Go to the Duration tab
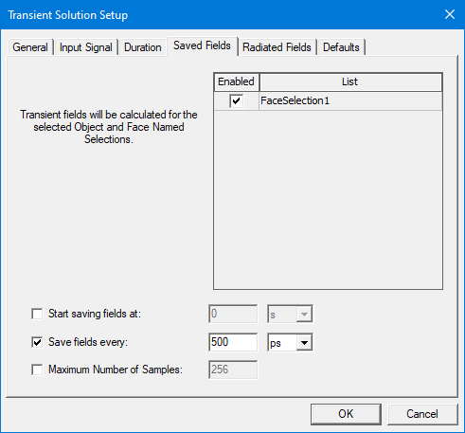This screenshot has width=465, height=433. point(143,47)
